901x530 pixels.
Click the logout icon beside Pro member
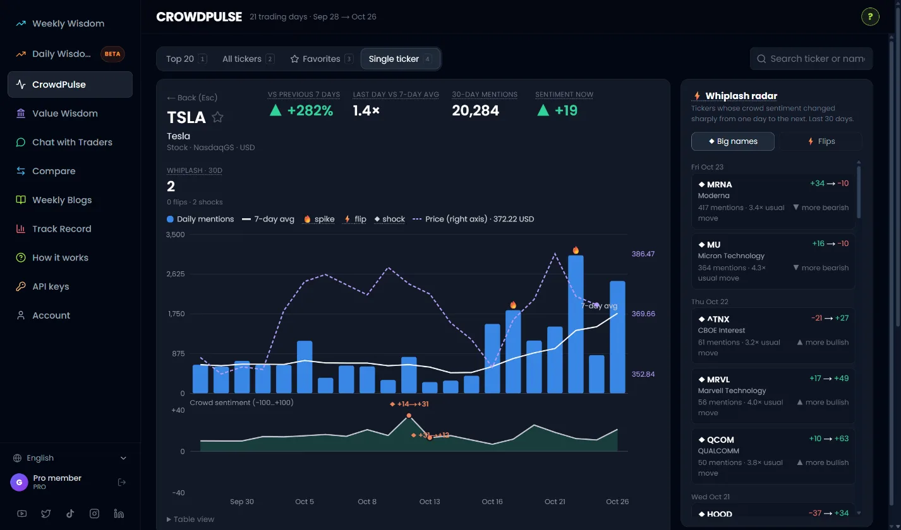coord(123,483)
